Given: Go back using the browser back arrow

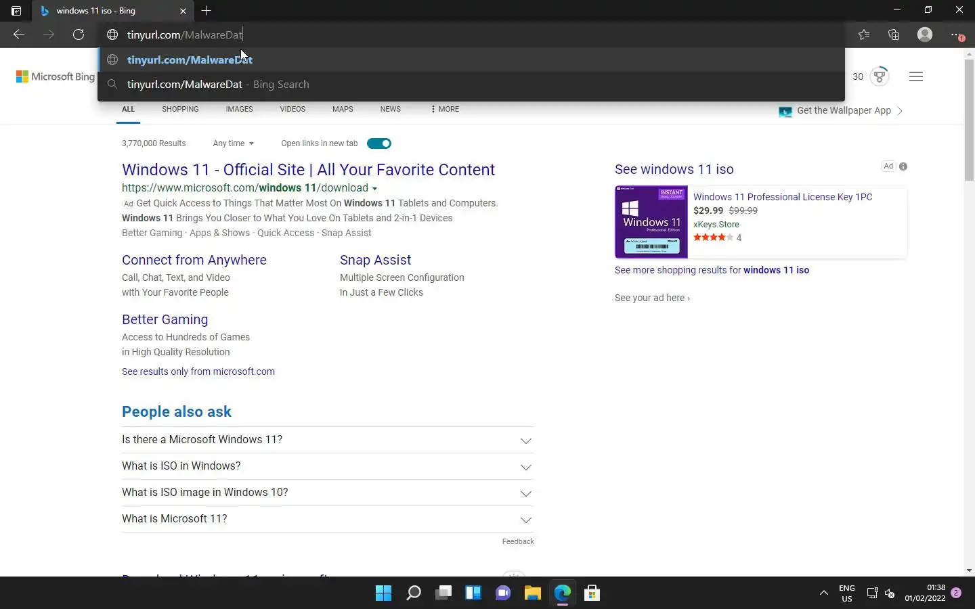Looking at the screenshot, I should click(x=19, y=35).
